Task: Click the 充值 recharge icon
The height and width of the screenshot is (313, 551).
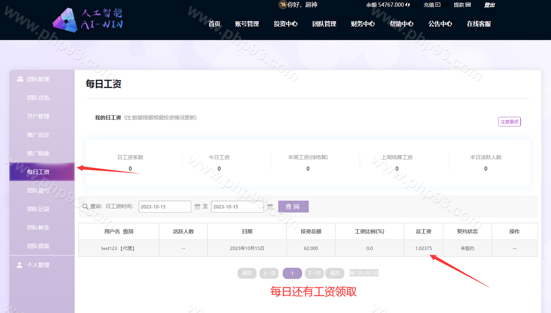Action: pyautogui.click(x=438, y=5)
